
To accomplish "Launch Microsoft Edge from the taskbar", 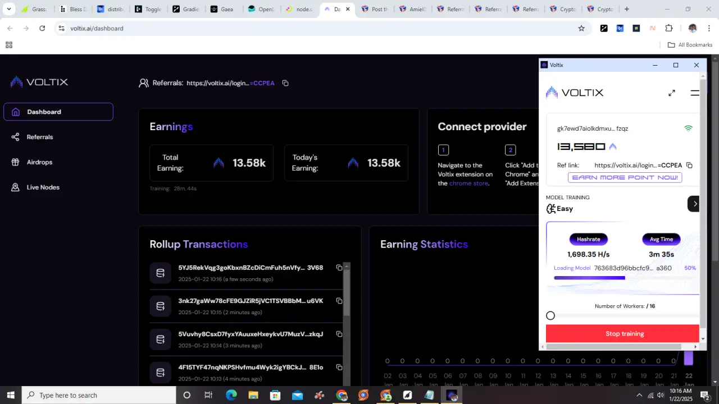I will (x=231, y=395).
